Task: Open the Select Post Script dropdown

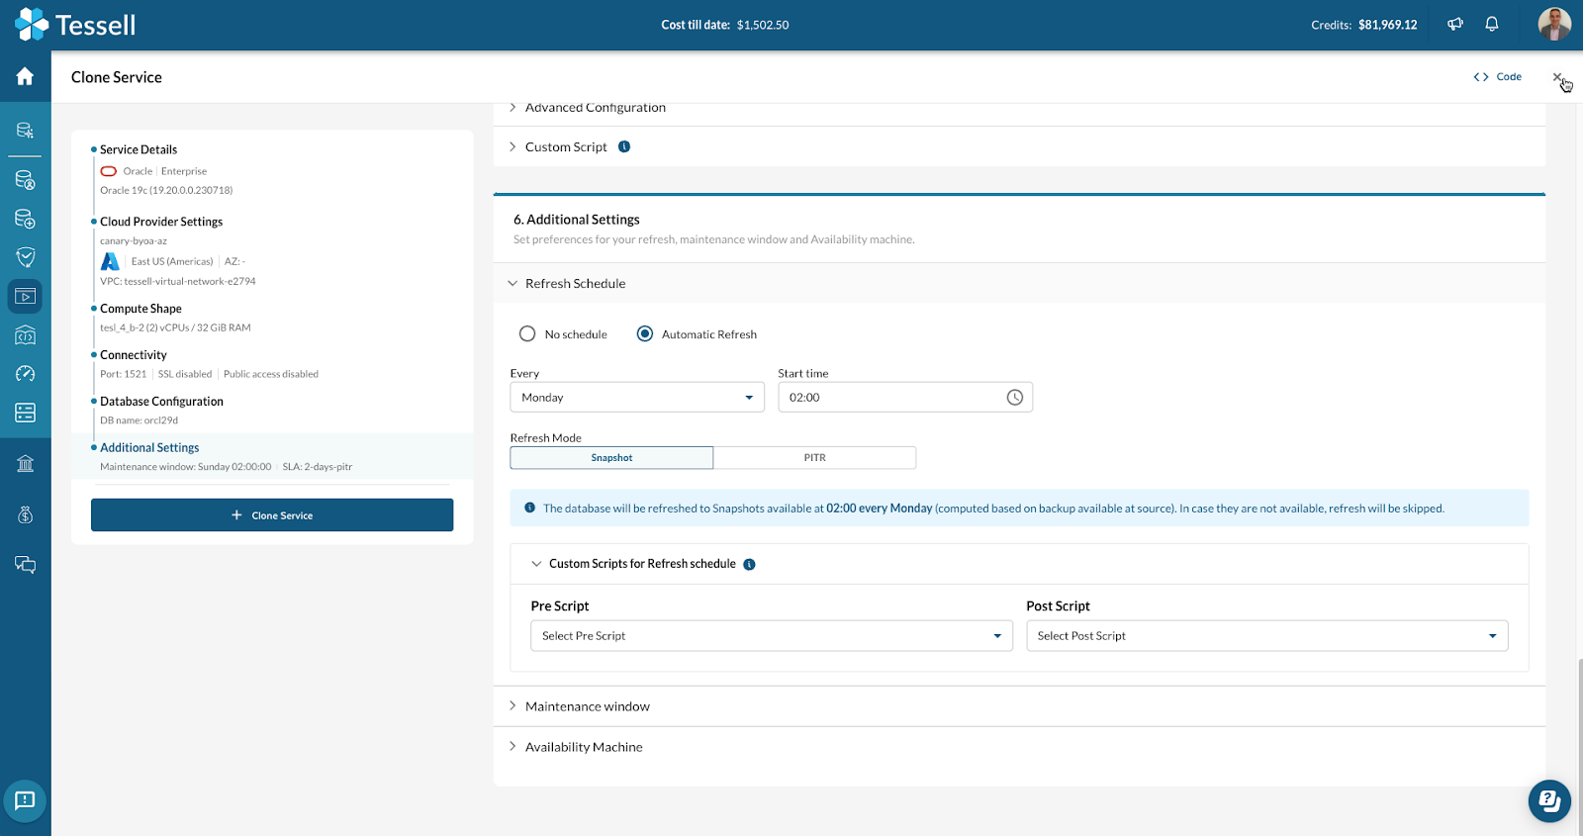Action: point(1267,636)
